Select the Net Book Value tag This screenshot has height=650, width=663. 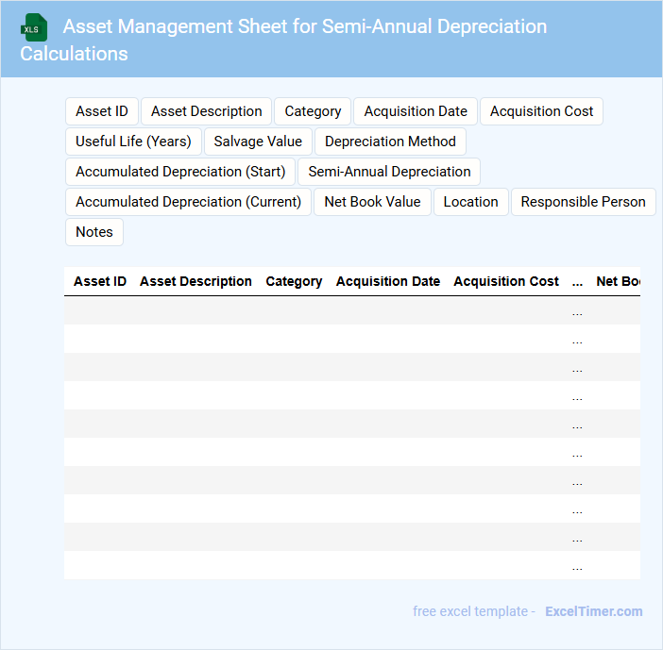[372, 202]
